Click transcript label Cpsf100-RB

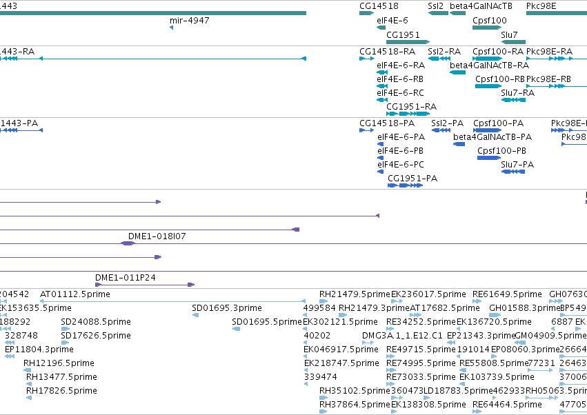500,79
